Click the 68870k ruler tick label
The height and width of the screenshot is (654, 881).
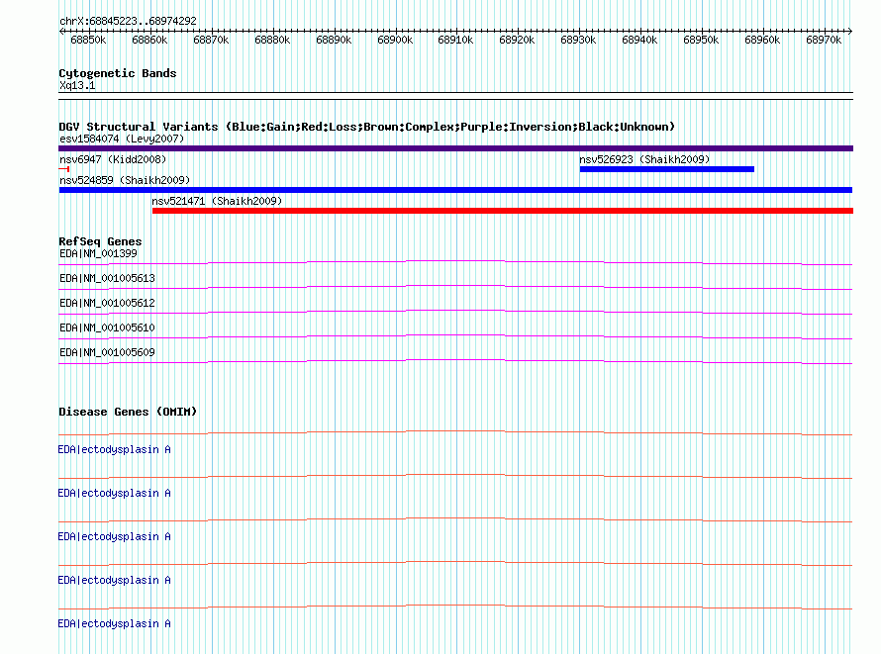(x=211, y=40)
